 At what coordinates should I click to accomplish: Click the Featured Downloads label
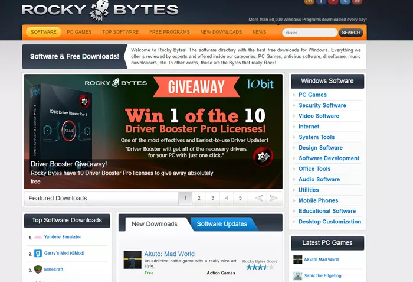(x=58, y=198)
